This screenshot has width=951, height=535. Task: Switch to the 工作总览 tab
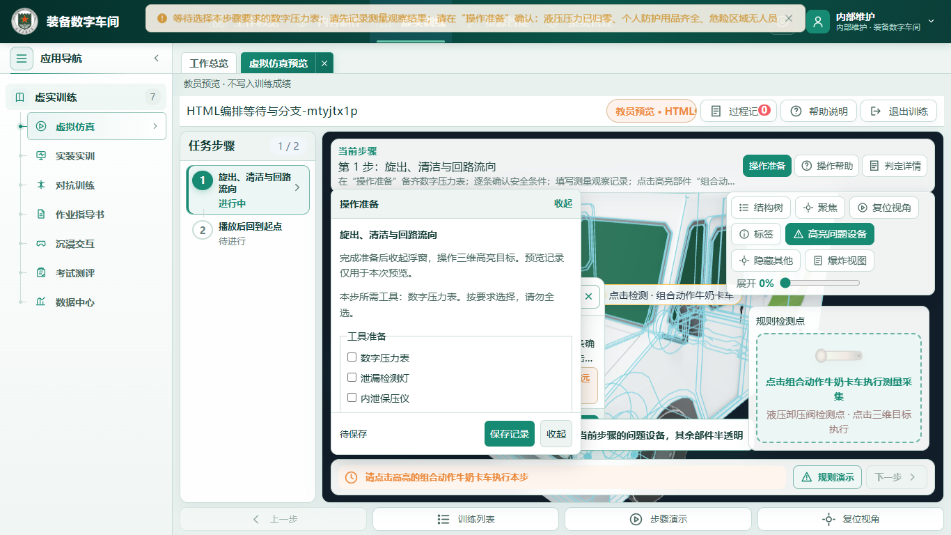pyautogui.click(x=209, y=63)
